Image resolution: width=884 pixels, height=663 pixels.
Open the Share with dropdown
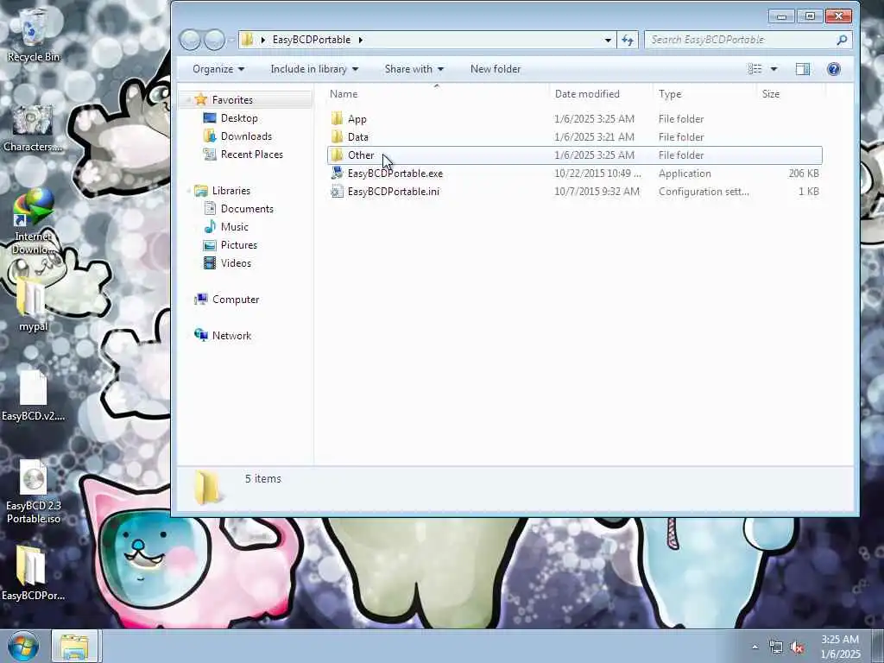(x=414, y=69)
